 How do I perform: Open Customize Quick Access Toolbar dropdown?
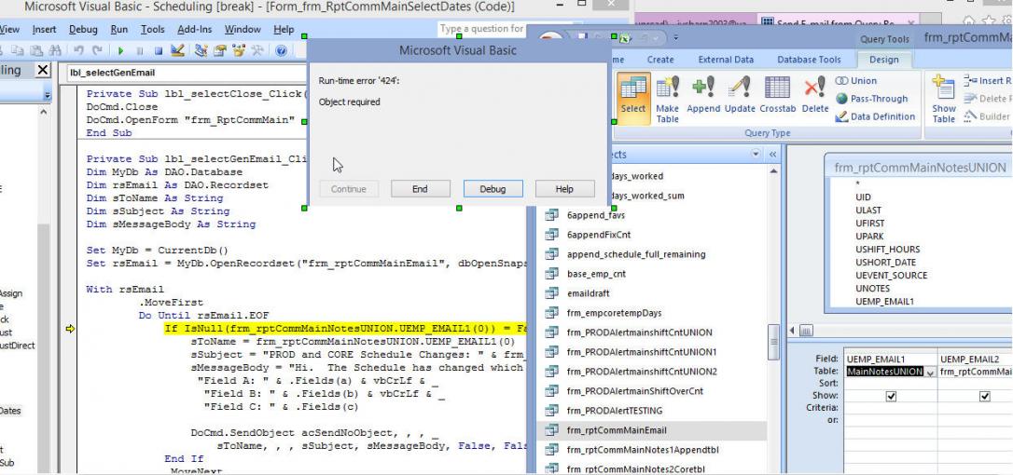point(675,37)
